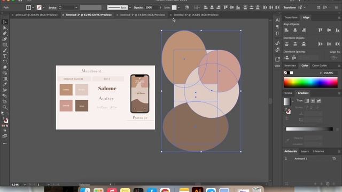Open the OpenType panel icon in dock

pyautogui.click(x=277, y=33)
